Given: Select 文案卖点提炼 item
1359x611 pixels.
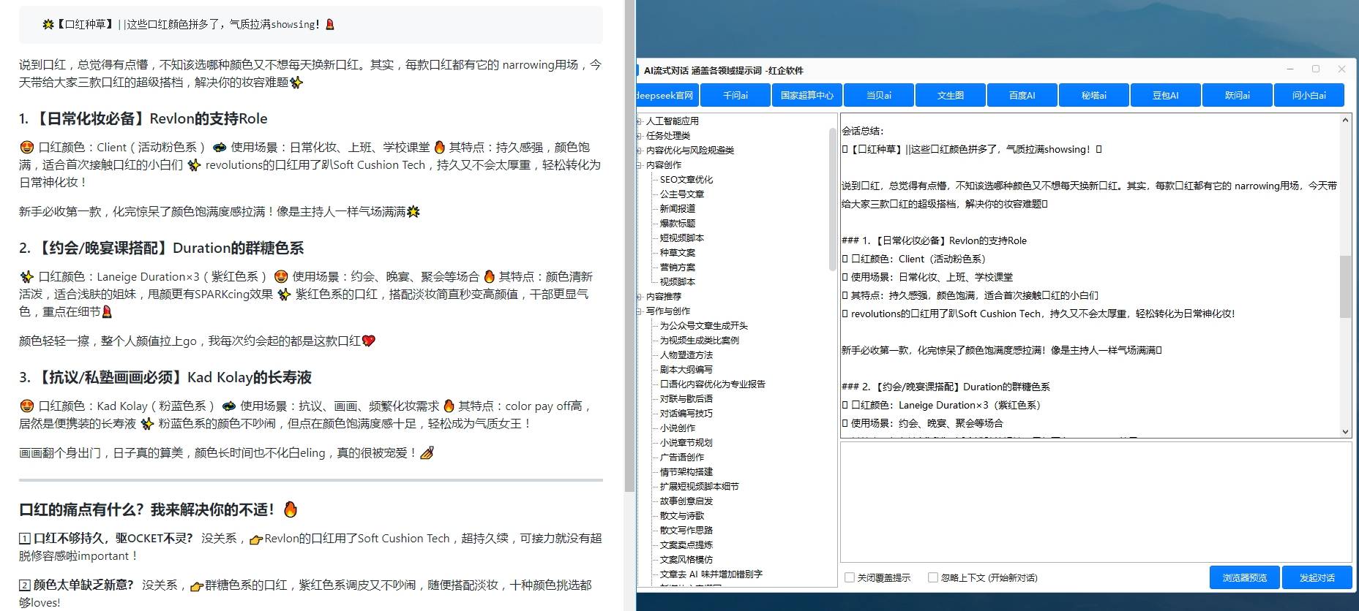Looking at the screenshot, I should [686, 545].
